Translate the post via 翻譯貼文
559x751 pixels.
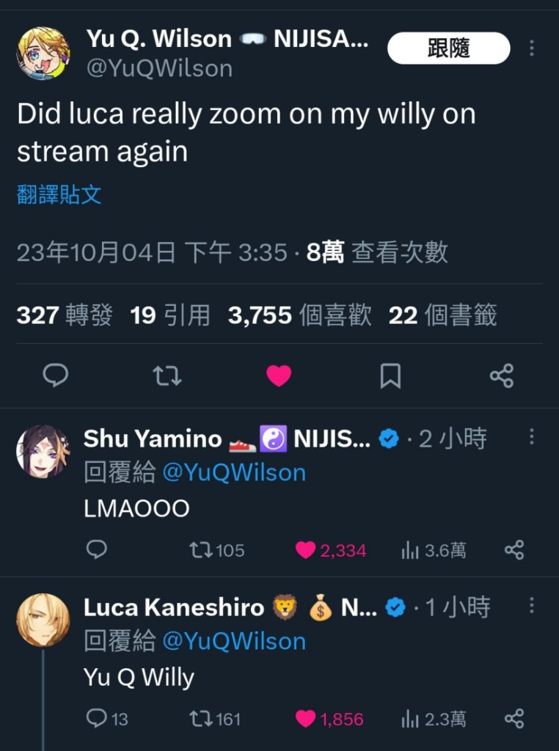coord(59,195)
